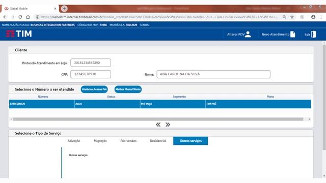
Task: Click the Nome input field
Action: (x=213, y=74)
